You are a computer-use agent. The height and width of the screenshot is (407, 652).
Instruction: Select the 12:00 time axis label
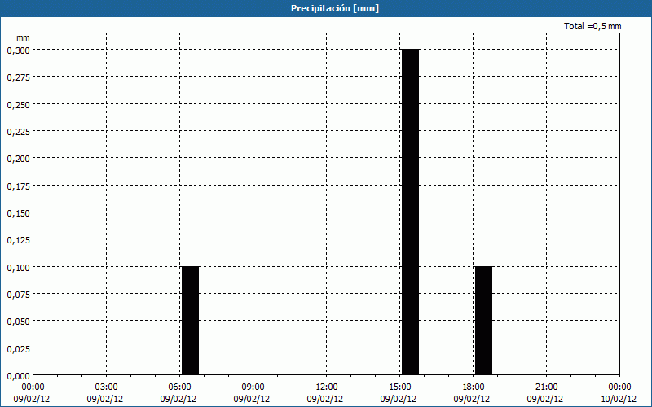pyautogui.click(x=327, y=387)
